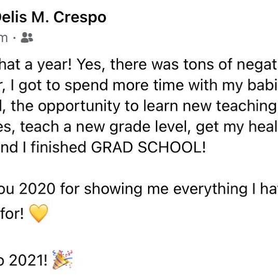Select the 'GRAD SCHOOL!' text
Screen dimensions: 278x278
pos(148,148)
